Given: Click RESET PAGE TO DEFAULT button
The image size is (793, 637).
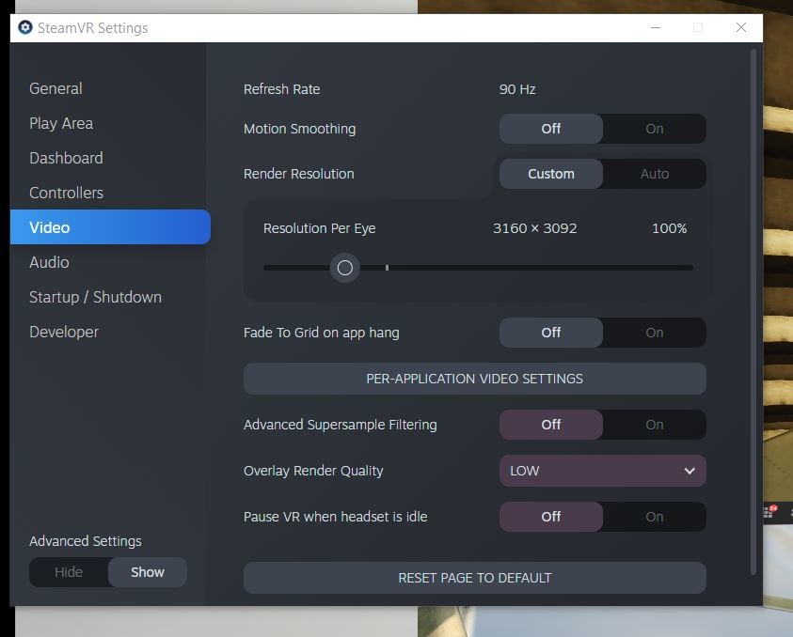Looking at the screenshot, I should (475, 578).
